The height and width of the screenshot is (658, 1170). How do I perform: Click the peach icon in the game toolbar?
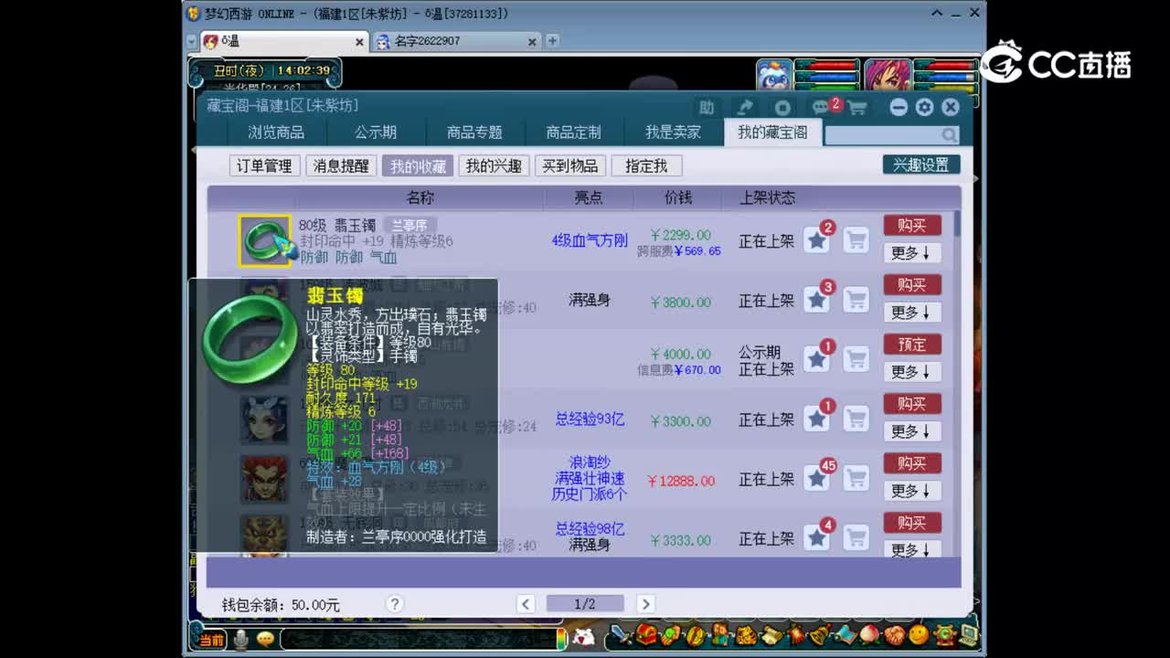click(x=869, y=634)
